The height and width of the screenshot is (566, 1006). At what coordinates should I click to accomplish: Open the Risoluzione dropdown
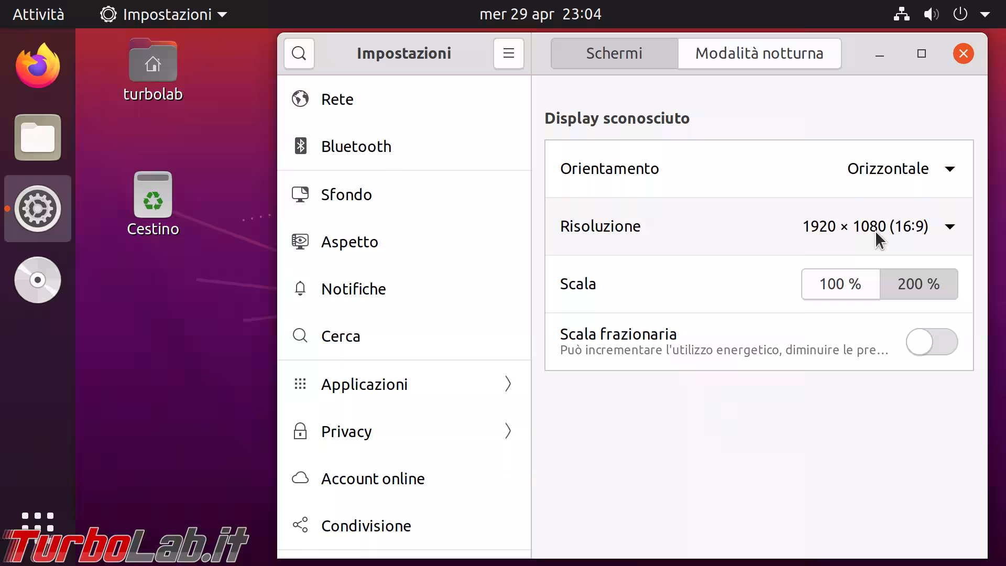click(879, 226)
